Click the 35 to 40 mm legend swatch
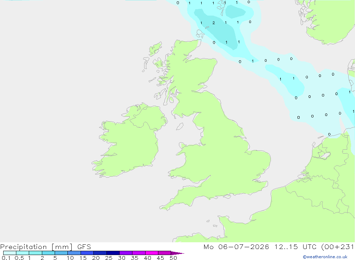The width and height of the screenshot is (355, 260). 139,253
